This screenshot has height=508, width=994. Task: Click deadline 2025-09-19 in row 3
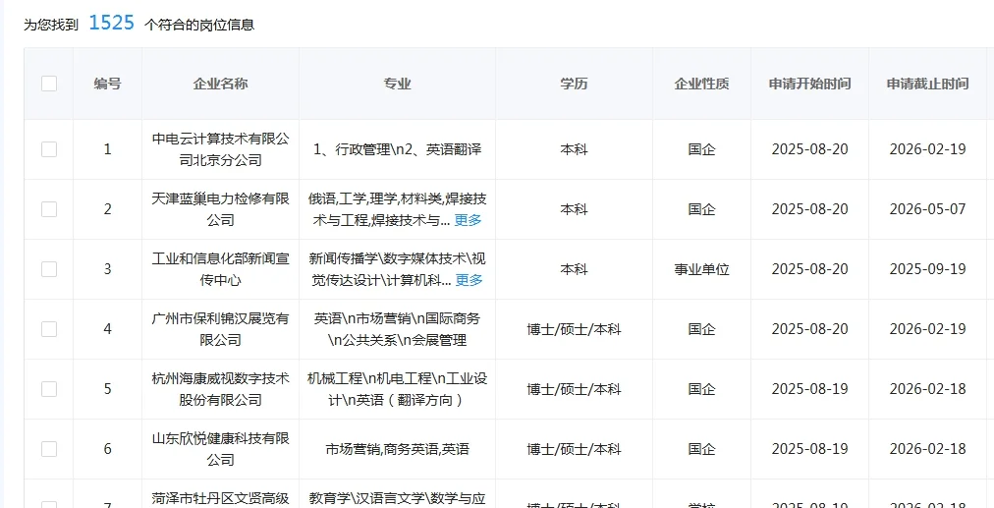pyautogui.click(x=927, y=269)
